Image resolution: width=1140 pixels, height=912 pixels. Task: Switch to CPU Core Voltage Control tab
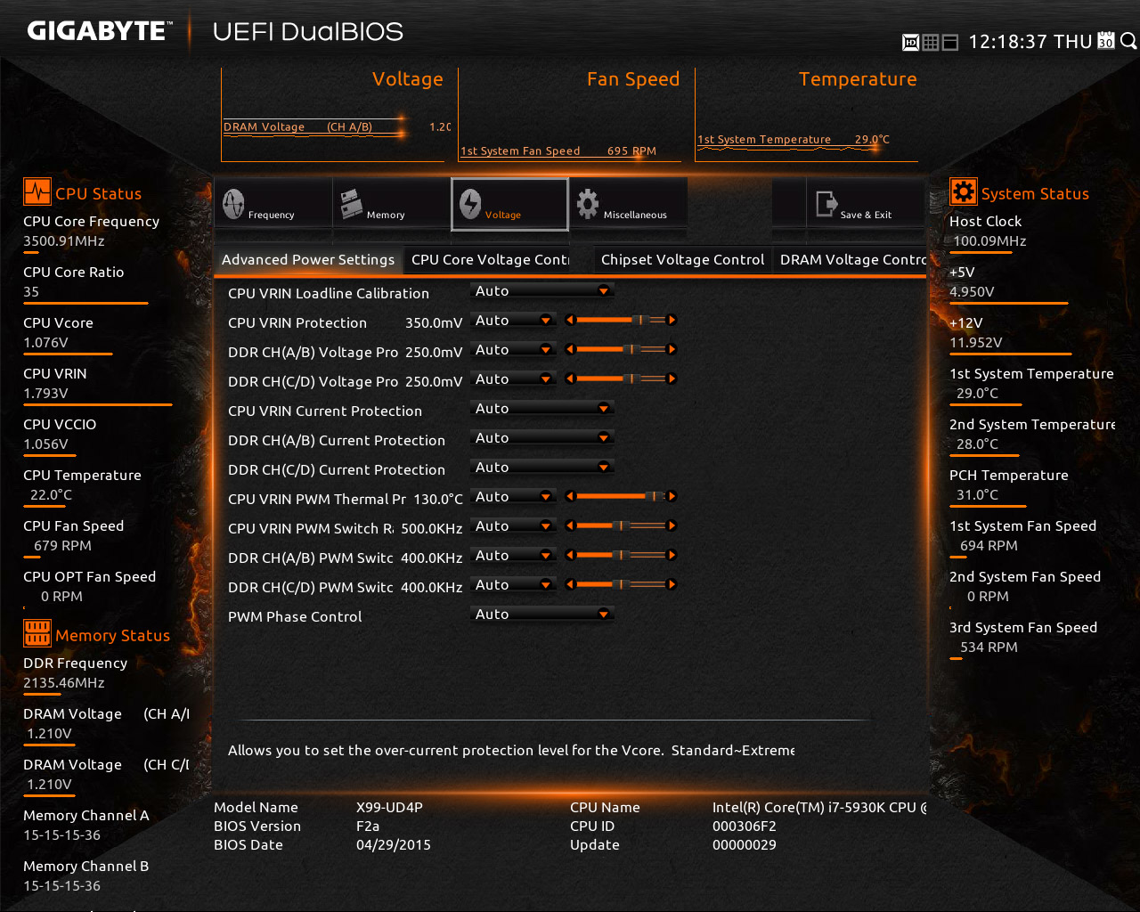[490, 260]
